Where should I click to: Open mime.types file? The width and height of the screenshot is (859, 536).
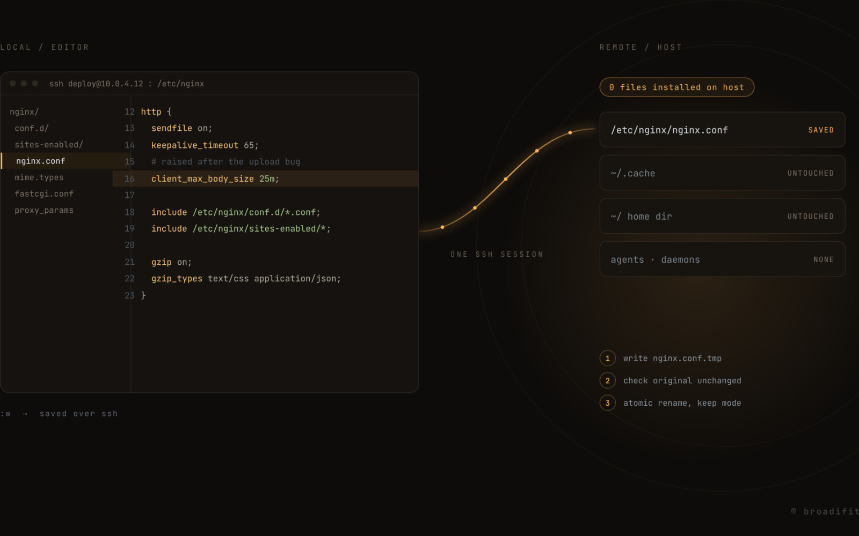point(39,177)
